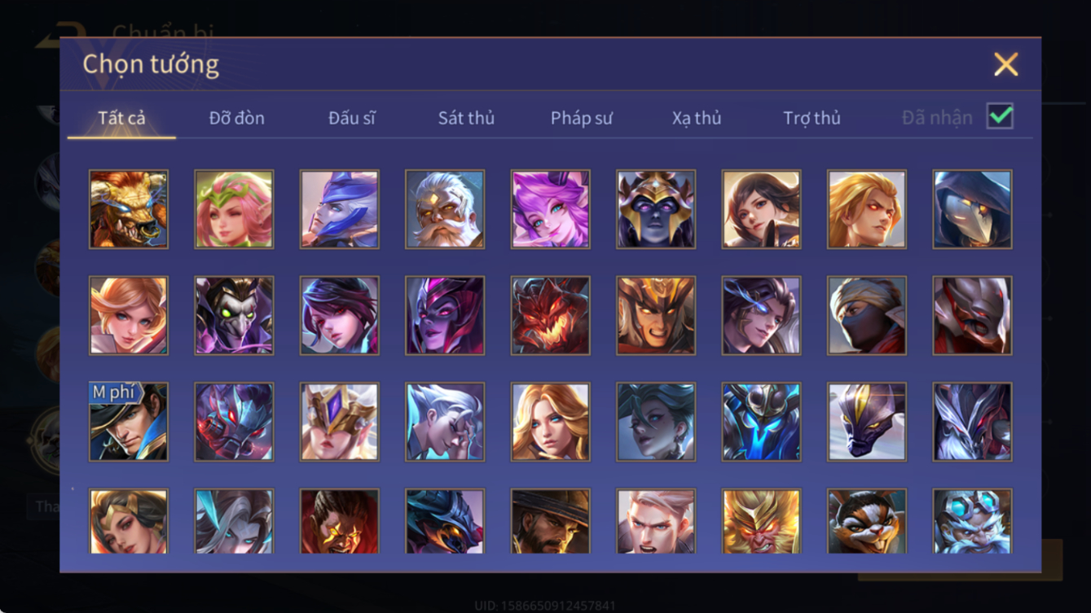Switch to the Đỡ đòn tab
The image size is (1091, 613).
point(236,118)
